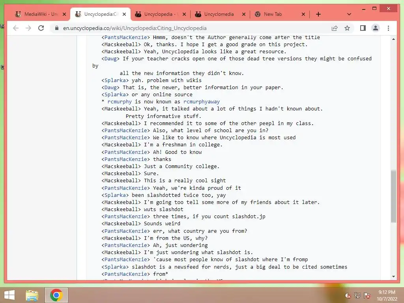
Task: Open the Dawg link on 'If your teacher' line
Action: 110,58
